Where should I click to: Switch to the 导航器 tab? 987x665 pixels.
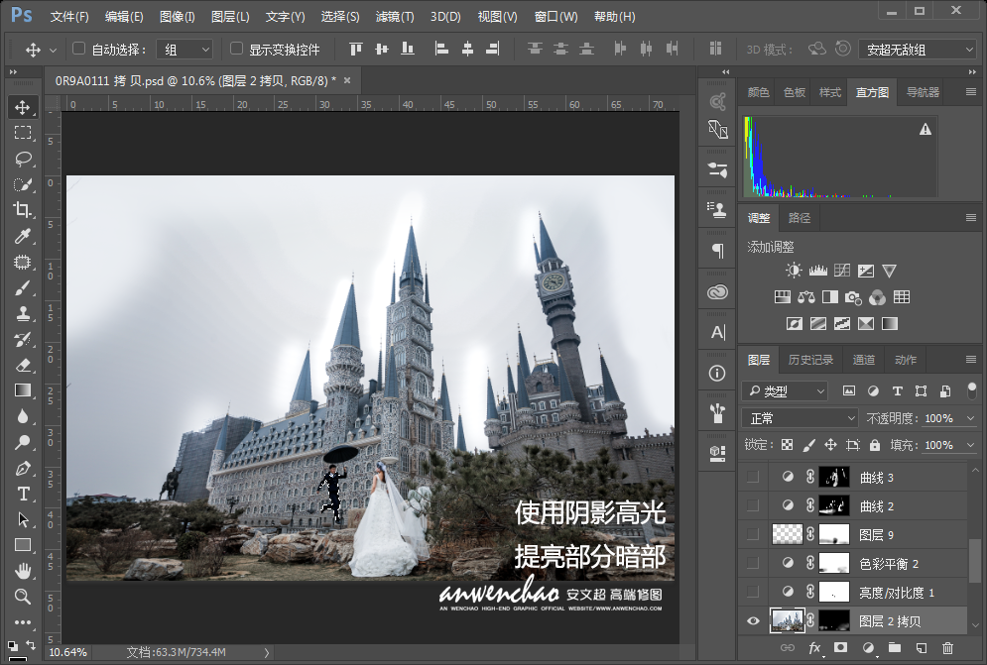click(x=923, y=92)
